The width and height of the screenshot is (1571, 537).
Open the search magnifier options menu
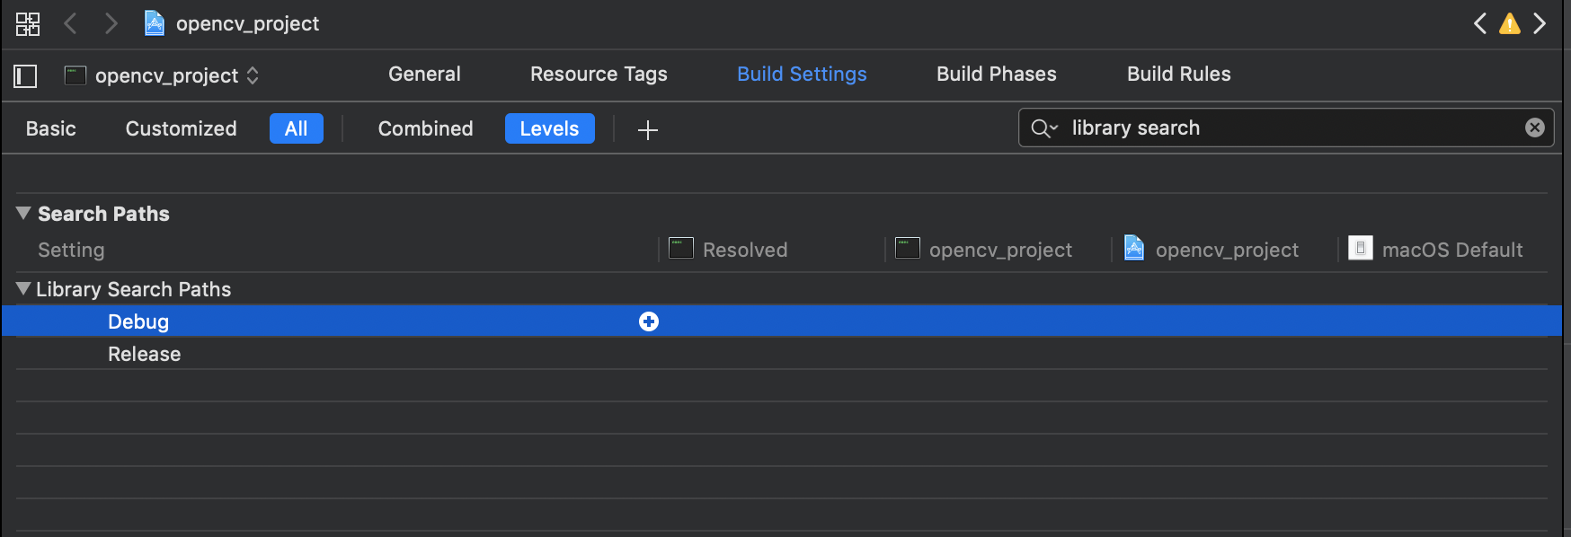(1044, 128)
